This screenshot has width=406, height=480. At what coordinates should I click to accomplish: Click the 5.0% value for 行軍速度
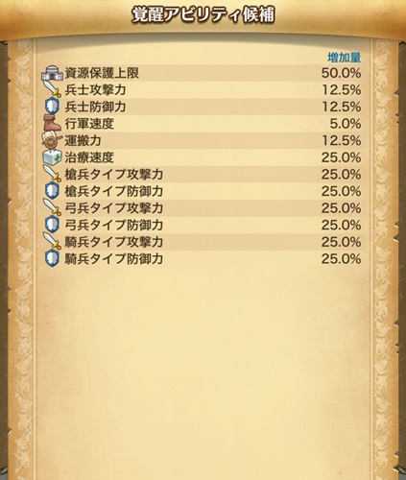click(x=346, y=124)
